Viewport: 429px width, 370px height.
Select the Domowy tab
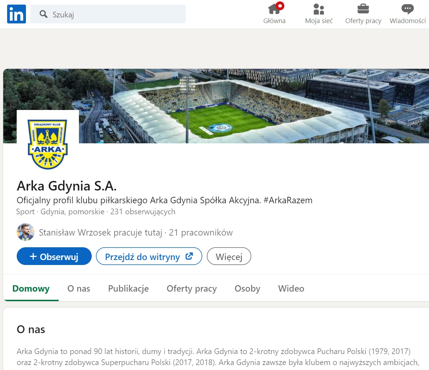(x=31, y=288)
